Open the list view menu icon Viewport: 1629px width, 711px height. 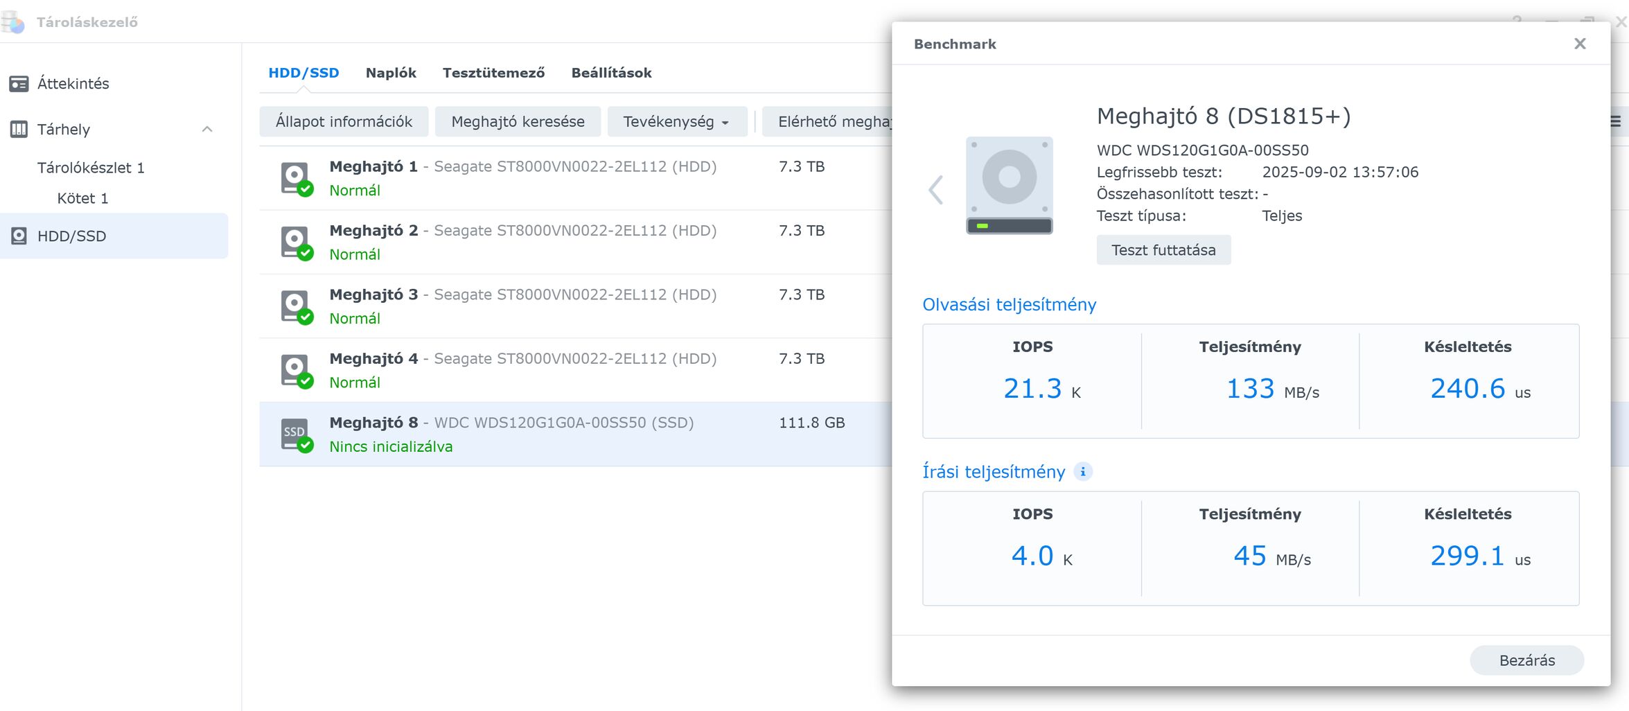[1615, 122]
